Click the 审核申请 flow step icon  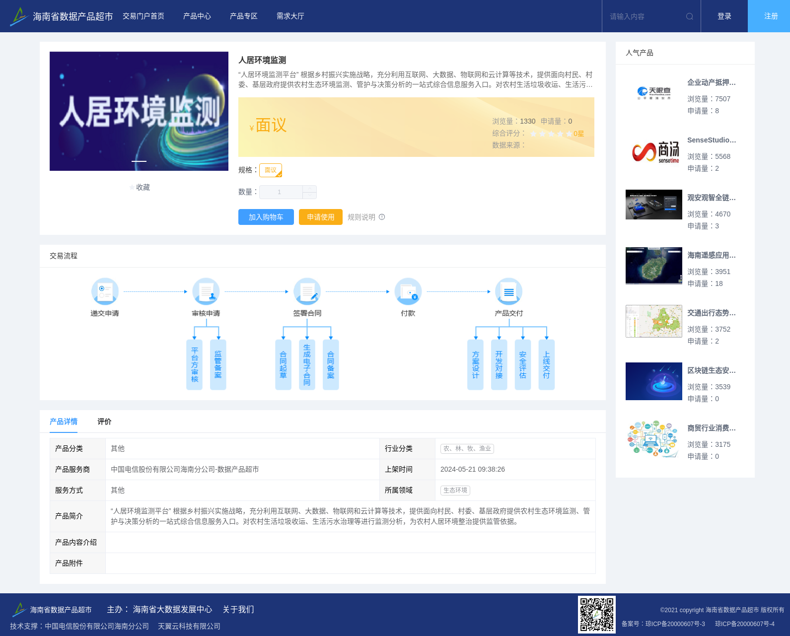click(206, 291)
